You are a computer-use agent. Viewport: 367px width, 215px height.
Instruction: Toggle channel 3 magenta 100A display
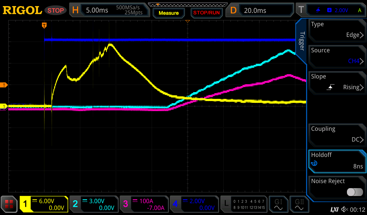coord(144,204)
